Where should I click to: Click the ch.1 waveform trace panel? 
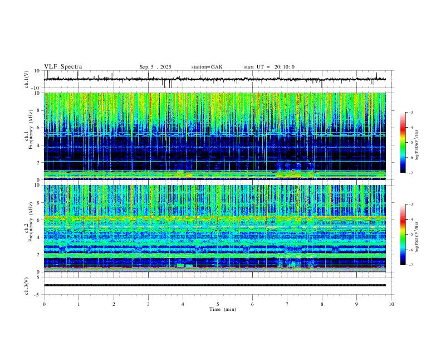click(219, 79)
